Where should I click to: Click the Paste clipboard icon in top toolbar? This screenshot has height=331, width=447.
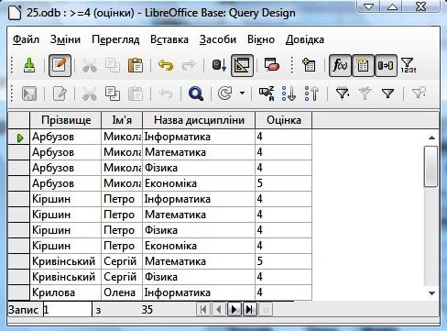tap(136, 65)
